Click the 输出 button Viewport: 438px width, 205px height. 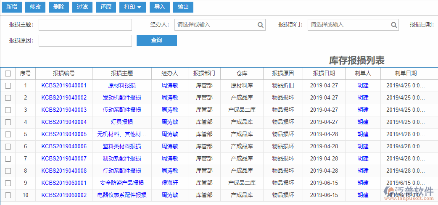[183, 7]
